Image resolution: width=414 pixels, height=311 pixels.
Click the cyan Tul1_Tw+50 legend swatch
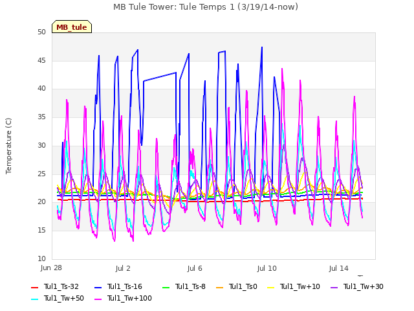click(x=35, y=299)
